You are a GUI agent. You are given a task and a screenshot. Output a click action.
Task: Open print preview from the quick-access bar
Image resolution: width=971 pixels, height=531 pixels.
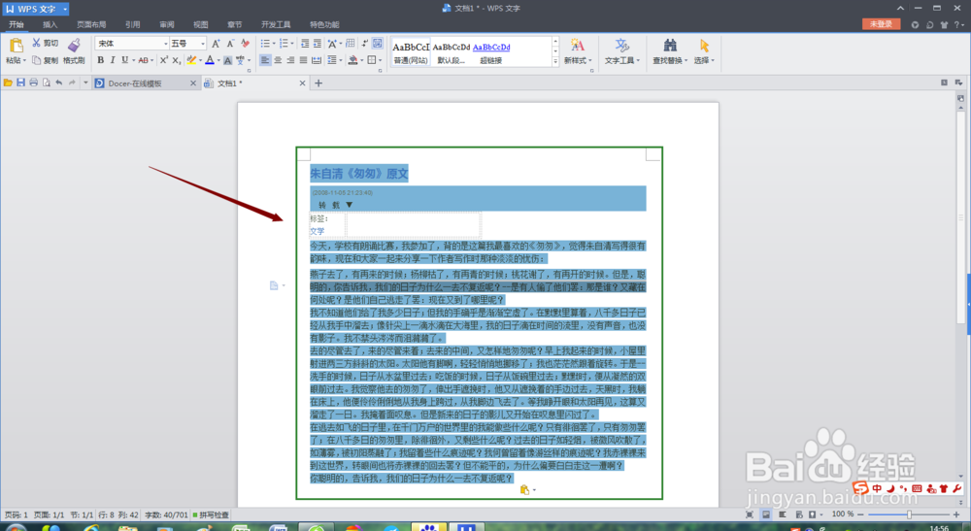pyautogui.click(x=46, y=83)
